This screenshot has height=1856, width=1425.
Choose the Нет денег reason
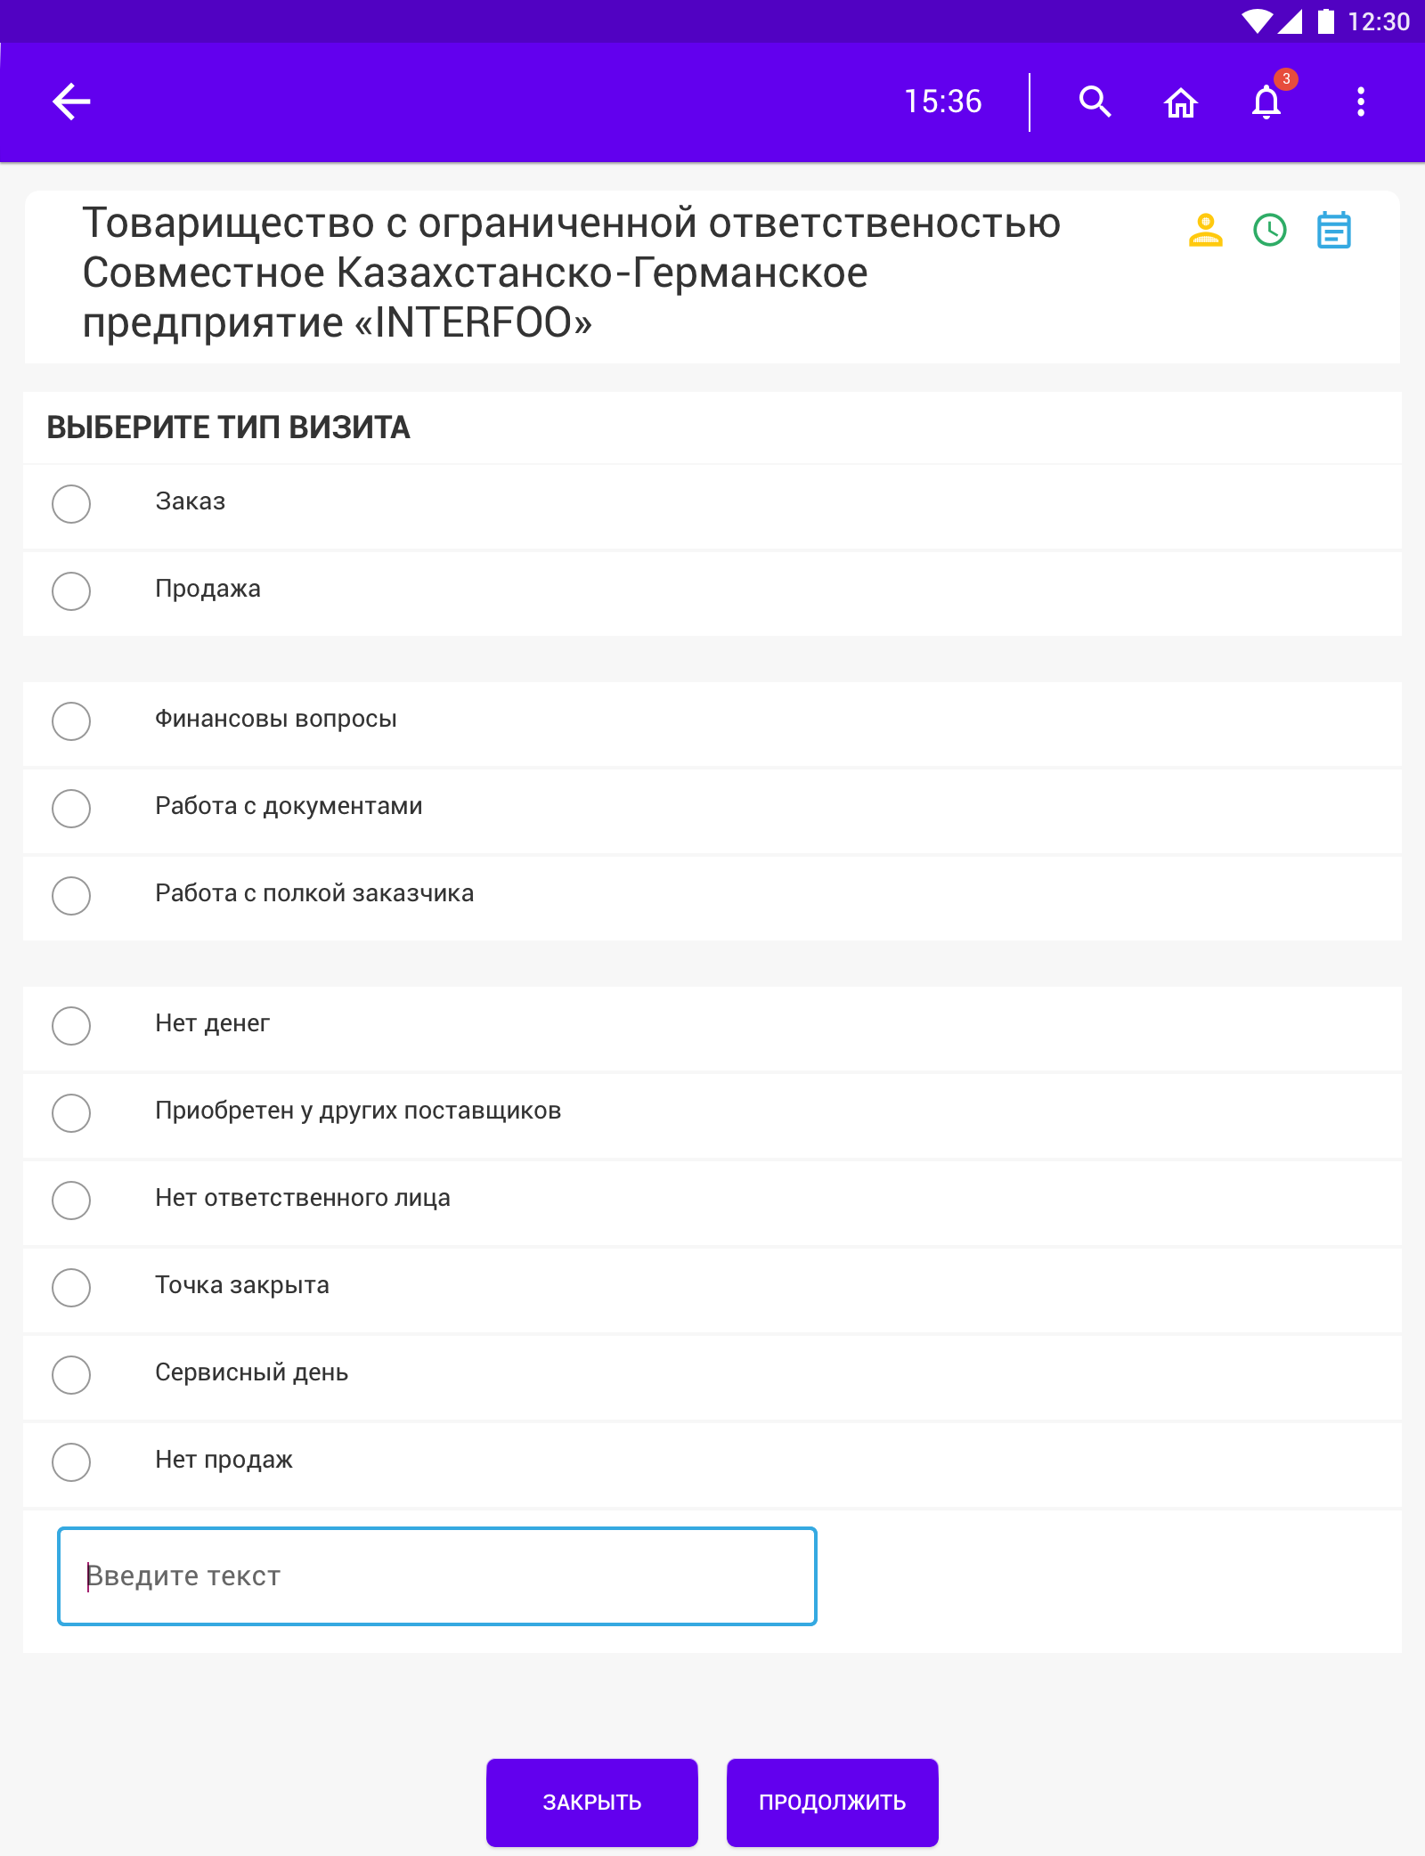click(x=71, y=1026)
